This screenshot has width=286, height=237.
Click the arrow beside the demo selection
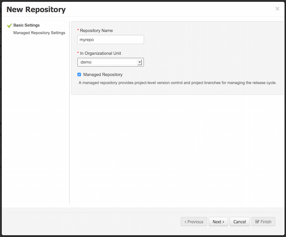[139, 62]
